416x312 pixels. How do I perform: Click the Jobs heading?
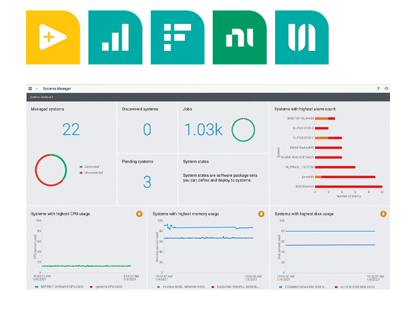tap(187, 109)
